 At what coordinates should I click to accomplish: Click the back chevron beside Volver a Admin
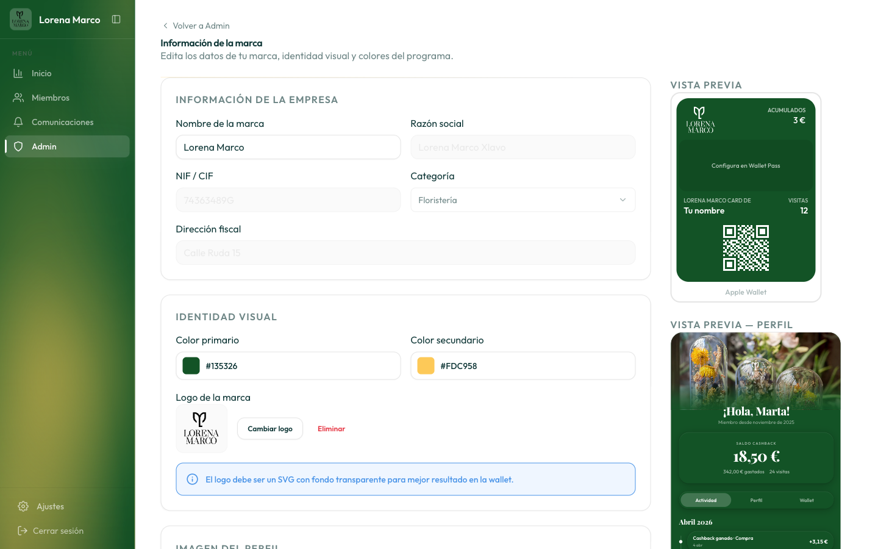tap(165, 26)
